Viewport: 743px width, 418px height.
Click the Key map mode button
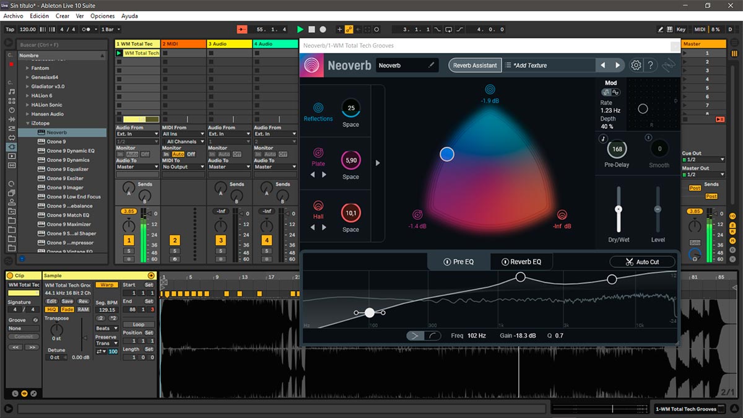coord(681,29)
